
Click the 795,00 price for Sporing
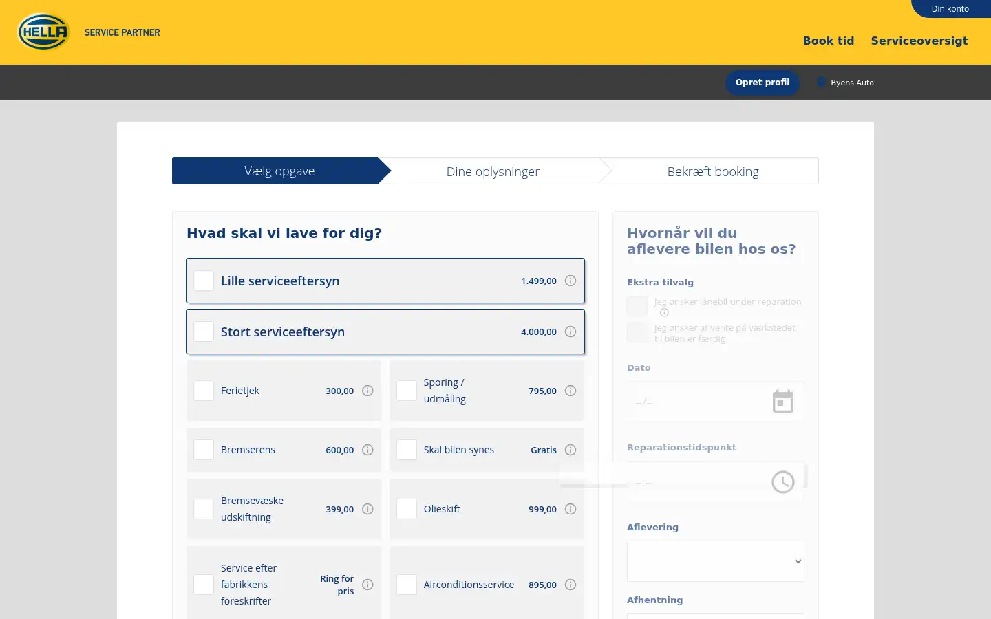(543, 391)
